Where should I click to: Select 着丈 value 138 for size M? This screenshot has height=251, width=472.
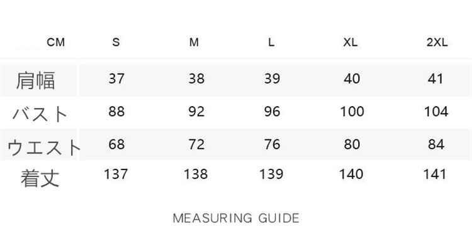click(x=196, y=174)
